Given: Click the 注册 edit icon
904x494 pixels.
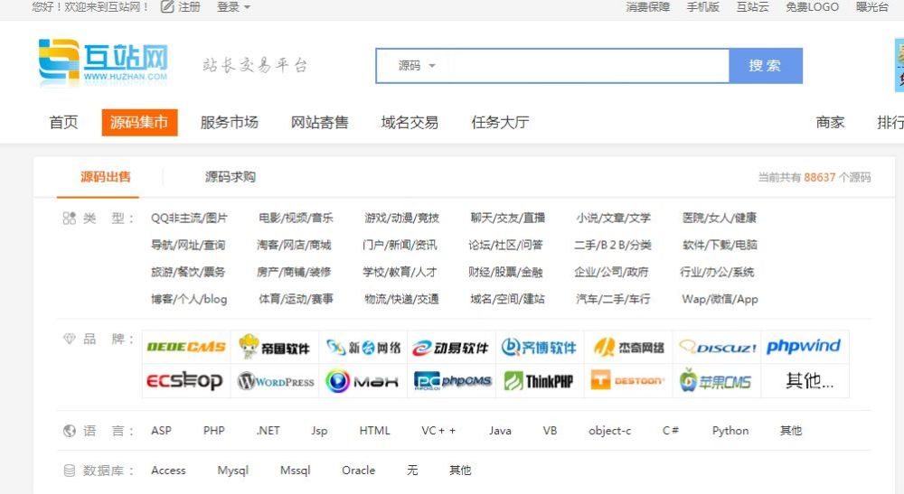Looking at the screenshot, I should click(x=167, y=7).
